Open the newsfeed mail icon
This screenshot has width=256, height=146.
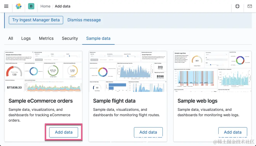(x=250, y=6)
